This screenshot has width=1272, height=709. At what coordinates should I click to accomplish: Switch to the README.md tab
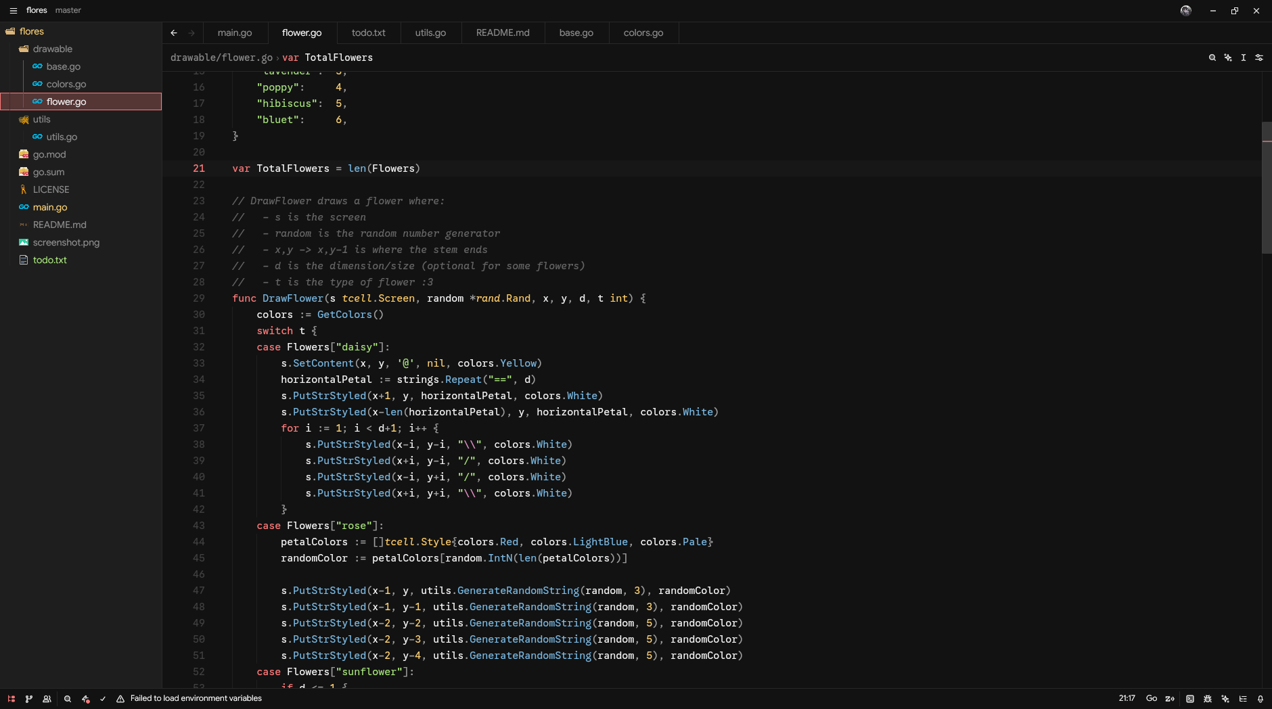(x=503, y=32)
